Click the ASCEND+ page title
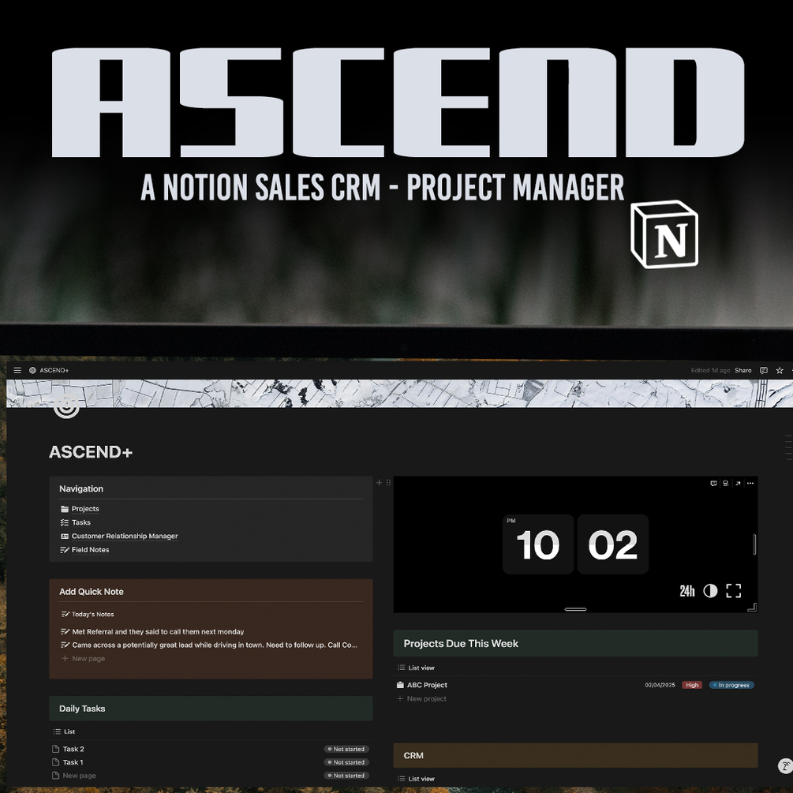The image size is (793, 793). pos(91,452)
